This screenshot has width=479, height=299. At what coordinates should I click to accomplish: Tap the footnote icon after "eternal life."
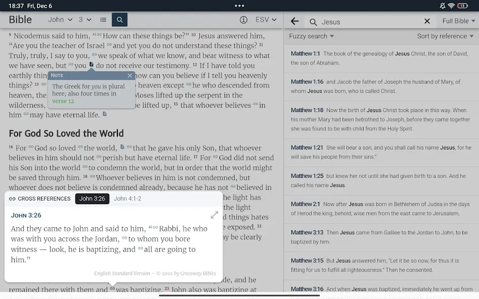[x=105, y=114]
